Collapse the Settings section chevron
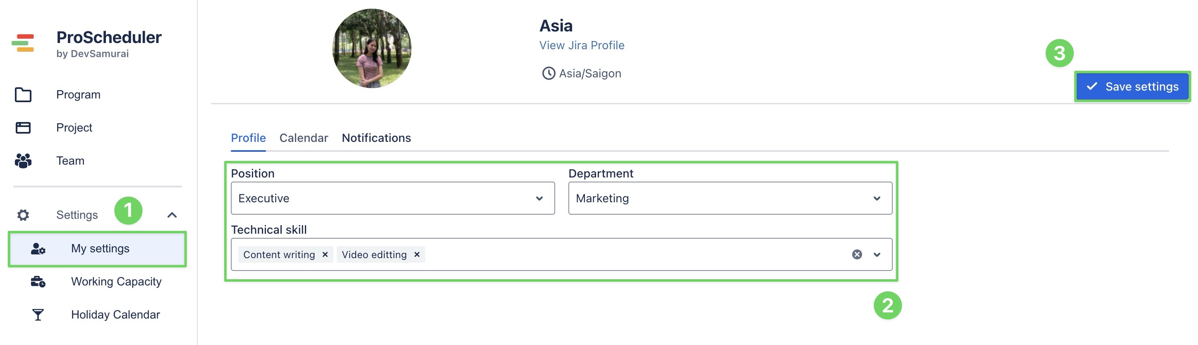 pos(172,215)
